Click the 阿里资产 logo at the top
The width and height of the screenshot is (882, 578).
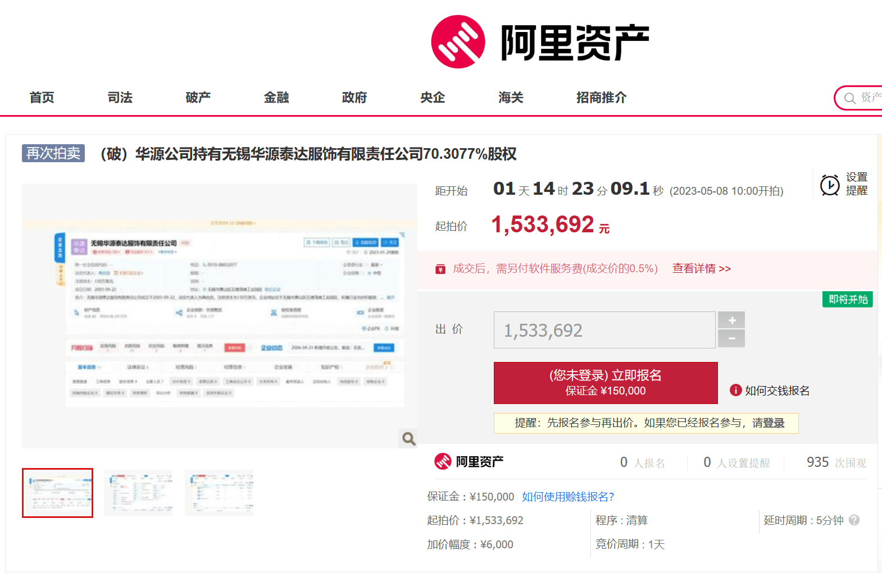pyautogui.click(x=540, y=42)
